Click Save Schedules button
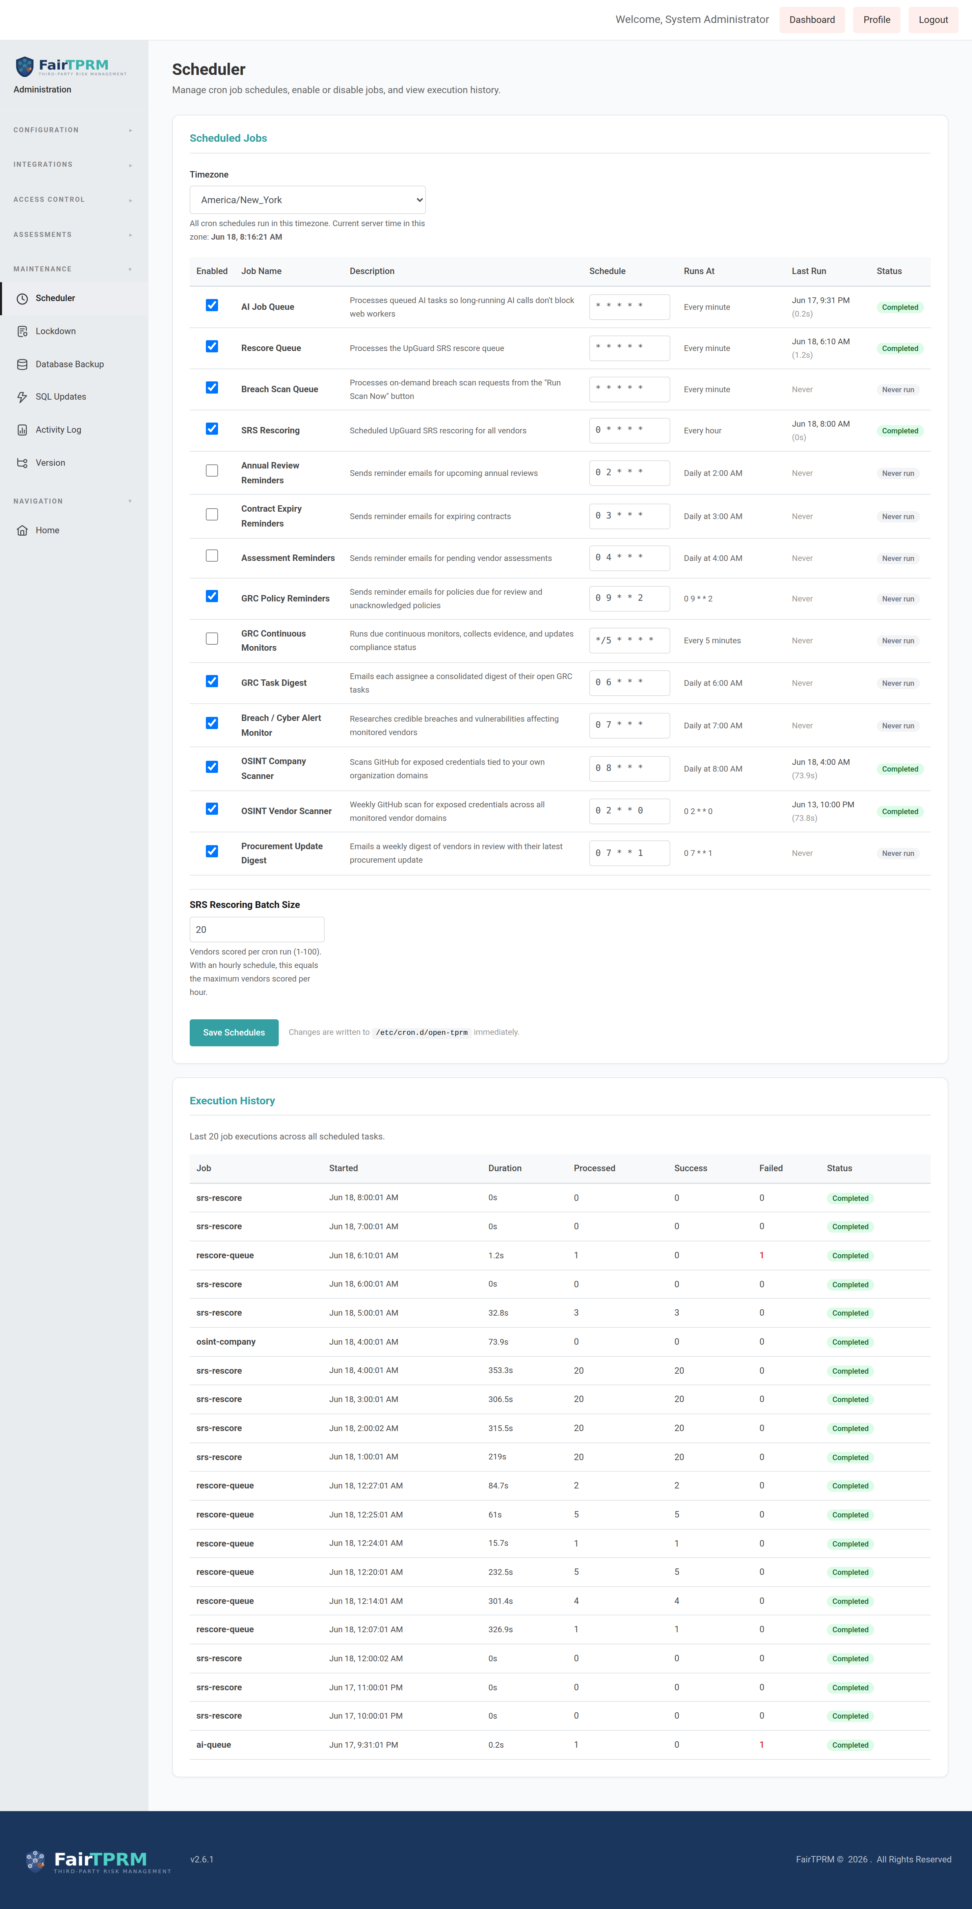Image resolution: width=972 pixels, height=1909 pixels. [234, 1033]
